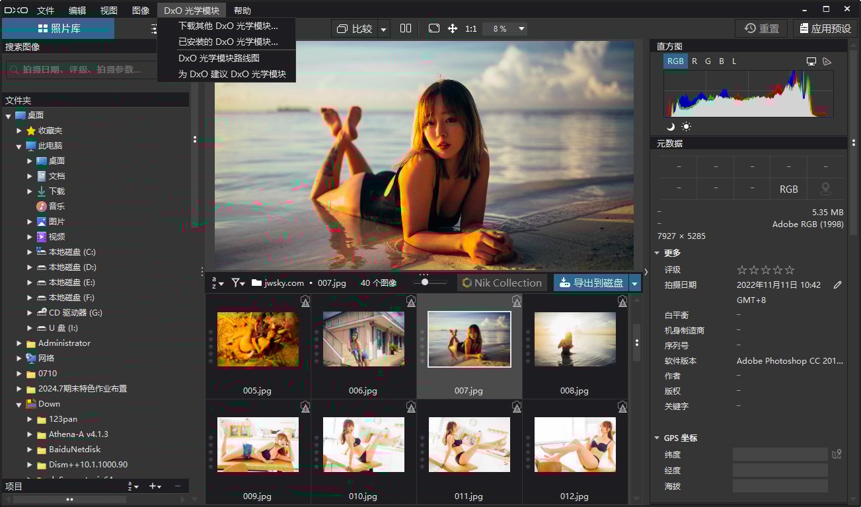Collapse the 此电脑 tree node
Screen dimensions: 861x507
pos(20,145)
